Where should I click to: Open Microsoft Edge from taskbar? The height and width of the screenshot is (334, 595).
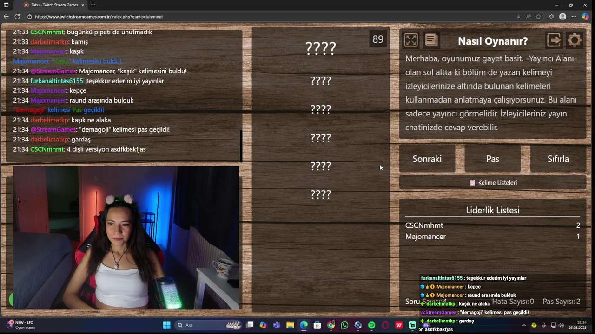click(304, 325)
